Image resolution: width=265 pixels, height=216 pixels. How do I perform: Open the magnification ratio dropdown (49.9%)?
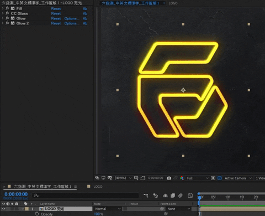click(123, 178)
